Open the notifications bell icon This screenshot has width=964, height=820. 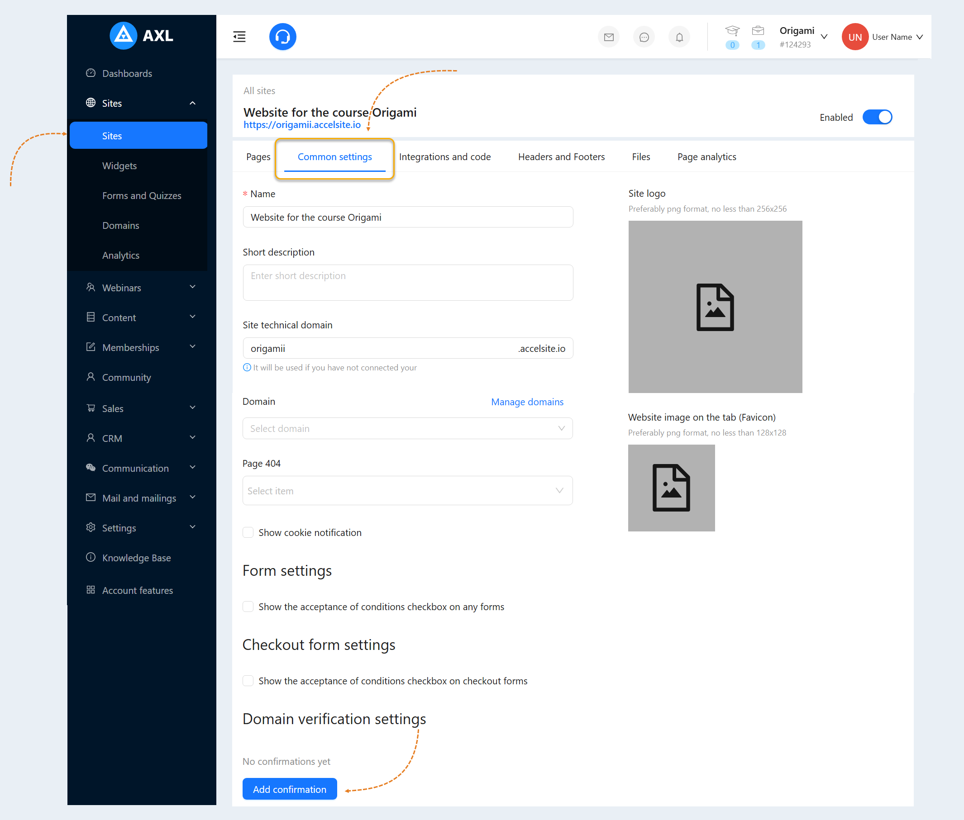click(x=679, y=37)
